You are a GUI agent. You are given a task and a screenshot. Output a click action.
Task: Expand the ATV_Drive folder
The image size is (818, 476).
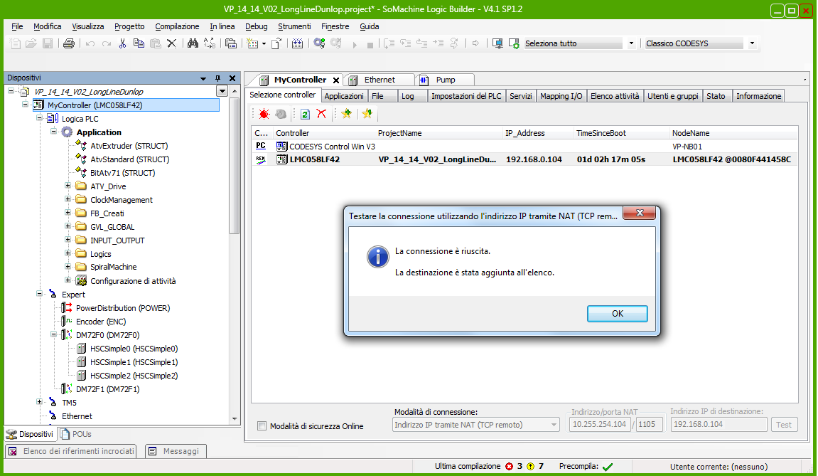pos(68,186)
